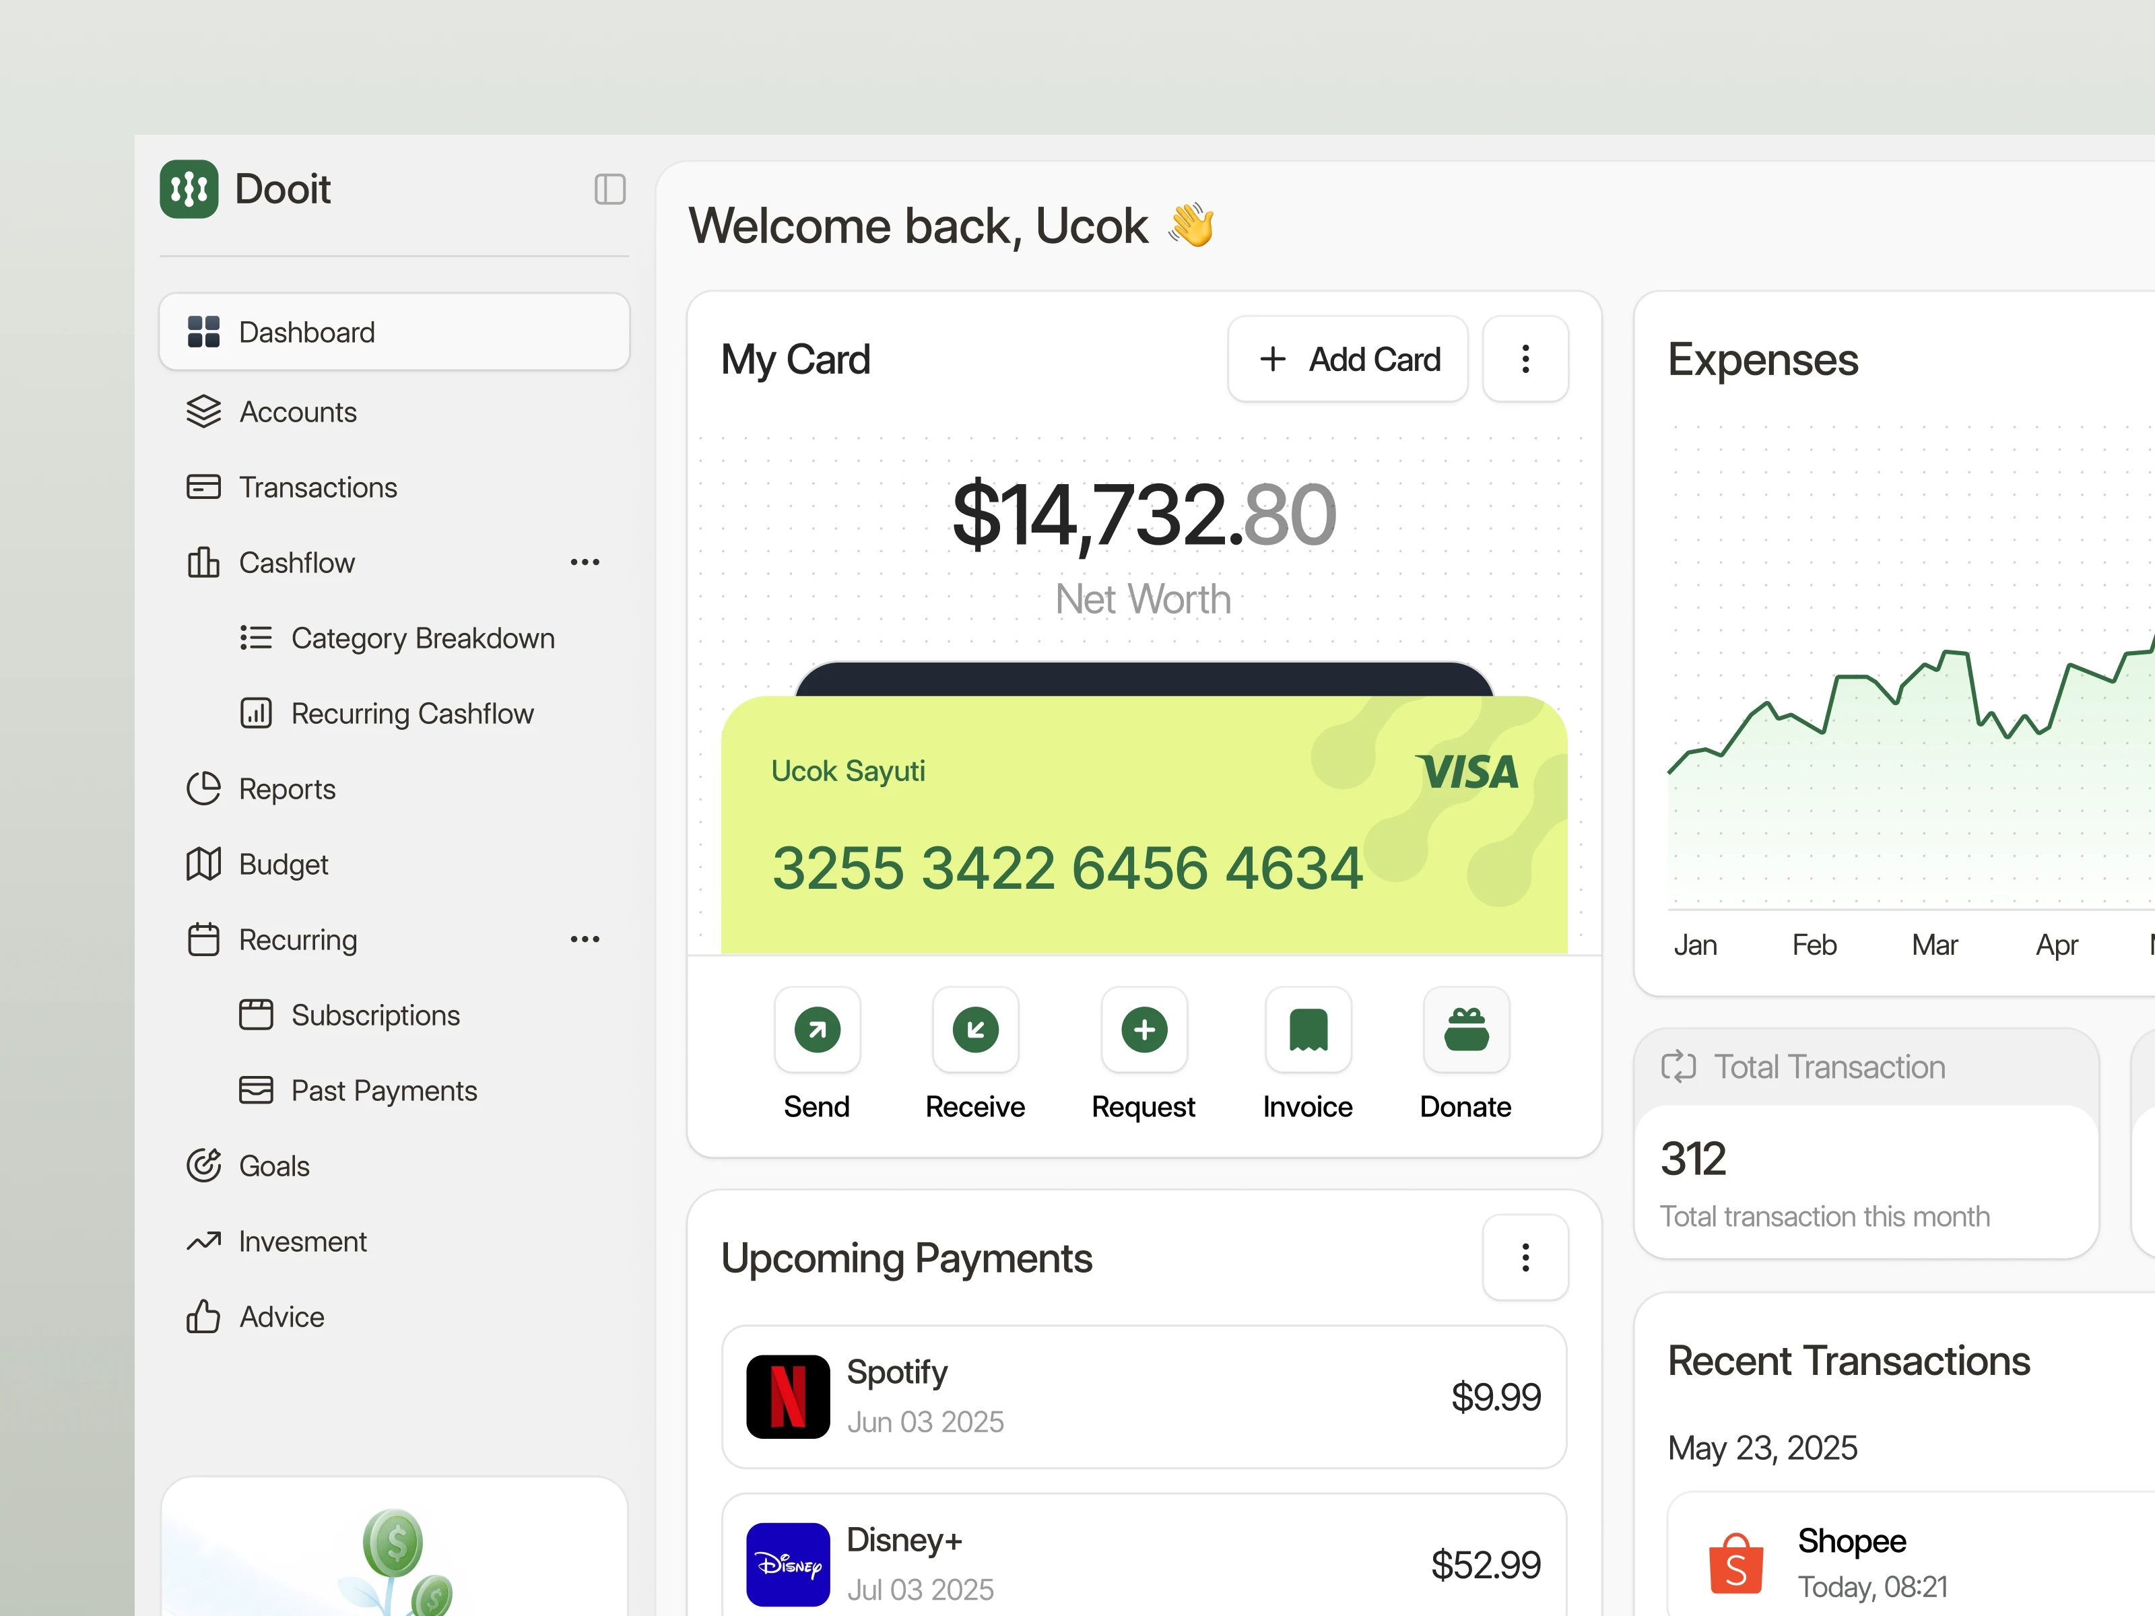
Task: Open Category Breakdown submenu item
Action: click(397, 638)
